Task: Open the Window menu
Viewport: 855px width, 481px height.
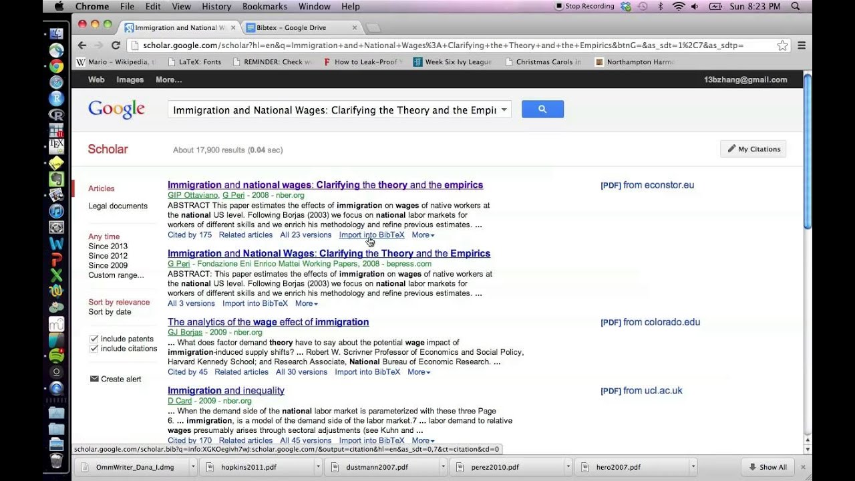Action: tap(314, 6)
